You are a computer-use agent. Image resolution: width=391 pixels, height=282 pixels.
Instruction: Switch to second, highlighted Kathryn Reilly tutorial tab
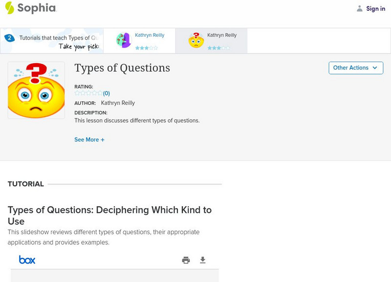tap(222, 35)
